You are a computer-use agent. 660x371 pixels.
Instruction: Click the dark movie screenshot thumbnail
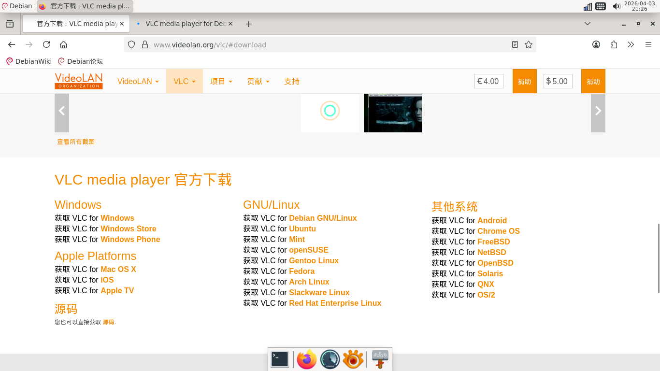click(392, 113)
